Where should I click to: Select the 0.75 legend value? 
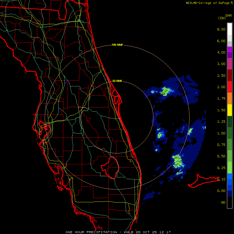[221, 145]
